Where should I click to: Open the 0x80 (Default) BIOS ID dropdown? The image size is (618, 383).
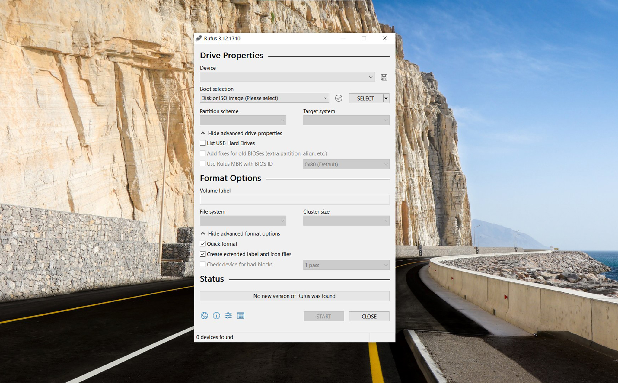tap(346, 164)
